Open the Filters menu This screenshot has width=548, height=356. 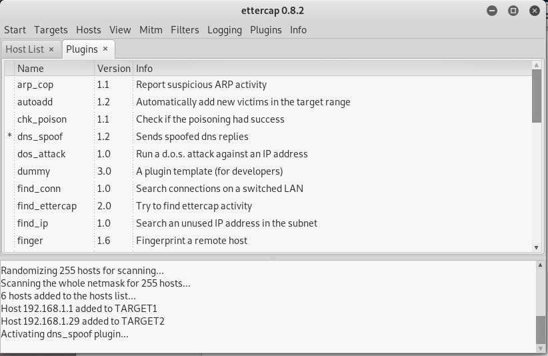(x=185, y=30)
